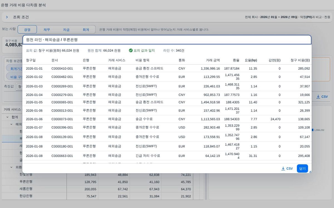Switch to the 경영 view tab

pos(27,30)
